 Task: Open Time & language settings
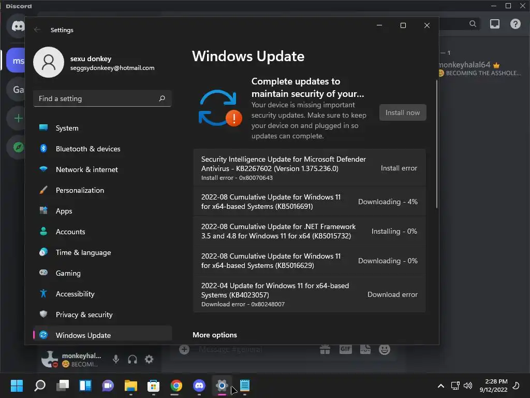tap(102, 252)
